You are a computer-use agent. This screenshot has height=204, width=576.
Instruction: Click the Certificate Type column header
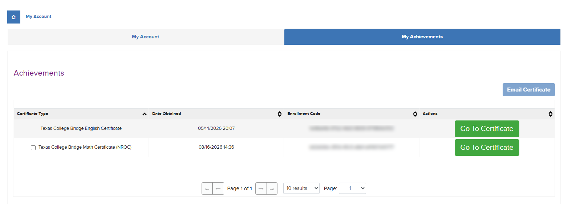click(81, 114)
